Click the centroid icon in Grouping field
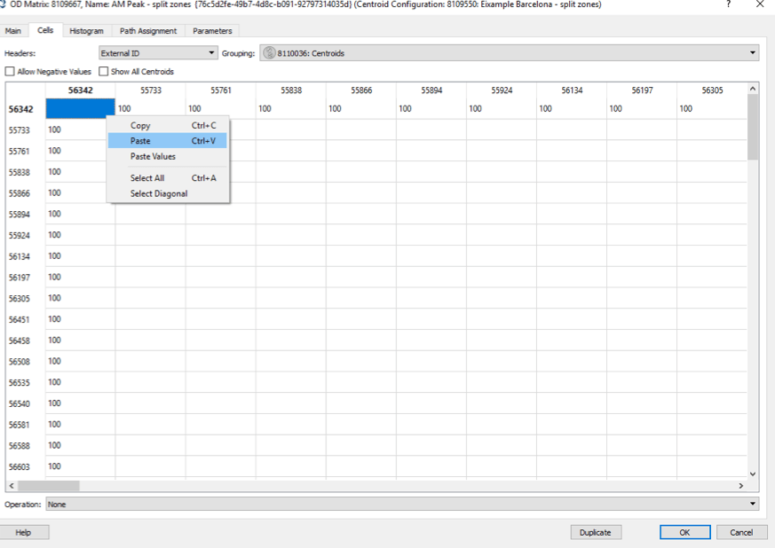Screen dimensions: 775x548 click(269, 53)
